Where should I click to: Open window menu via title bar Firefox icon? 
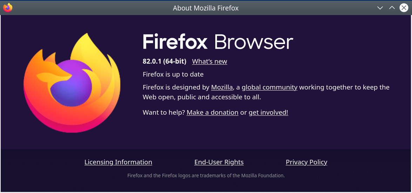click(8, 8)
